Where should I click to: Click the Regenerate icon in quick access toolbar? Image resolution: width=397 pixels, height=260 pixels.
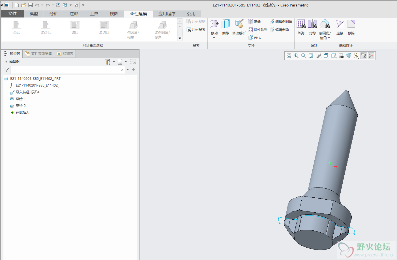(x=58, y=5)
